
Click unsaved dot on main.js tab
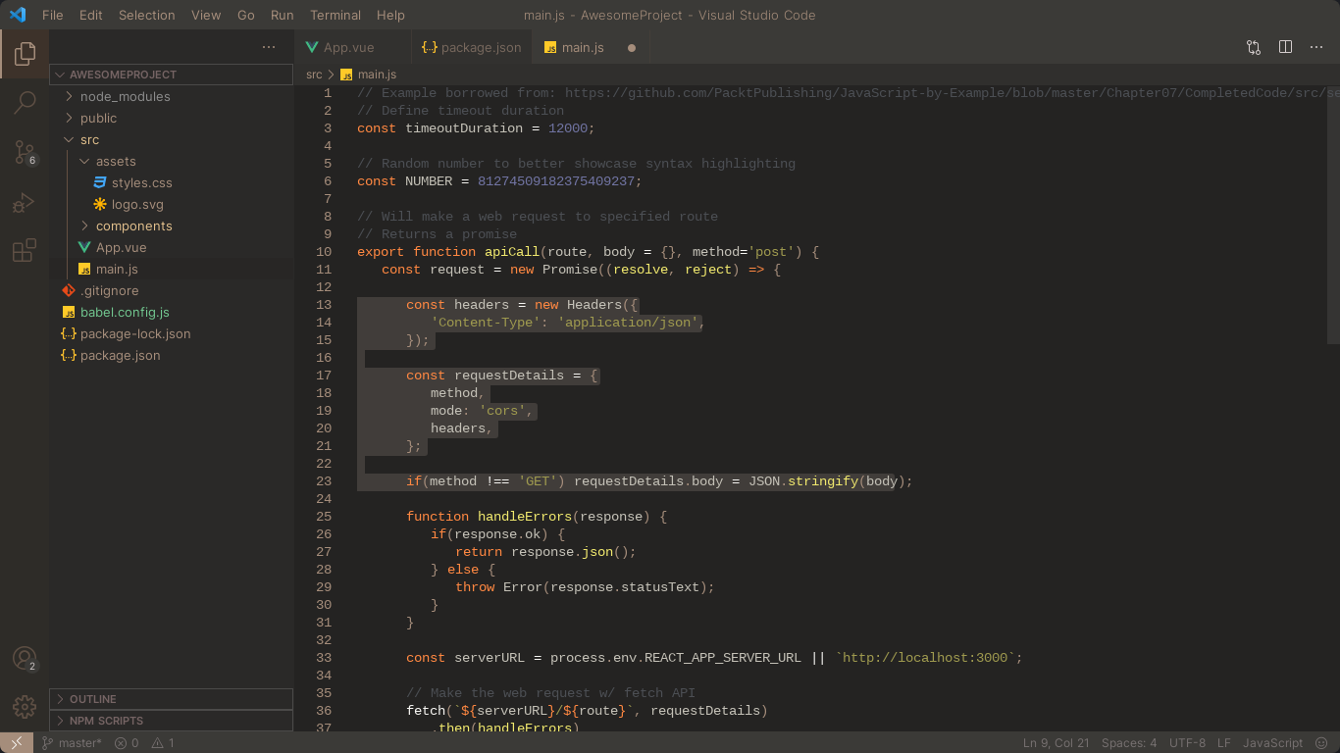(x=632, y=47)
